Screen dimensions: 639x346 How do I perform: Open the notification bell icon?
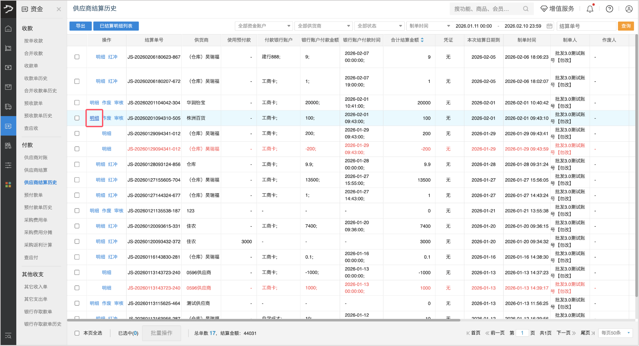[x=590, y=9]
